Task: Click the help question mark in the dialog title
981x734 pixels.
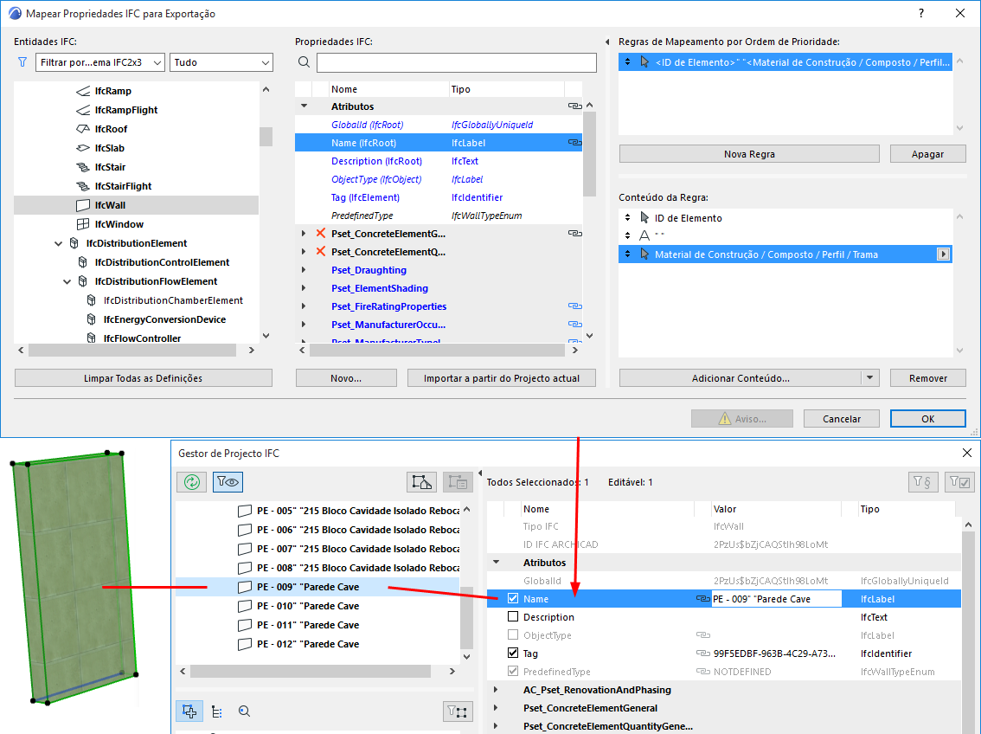Action: tap(921, 13)
